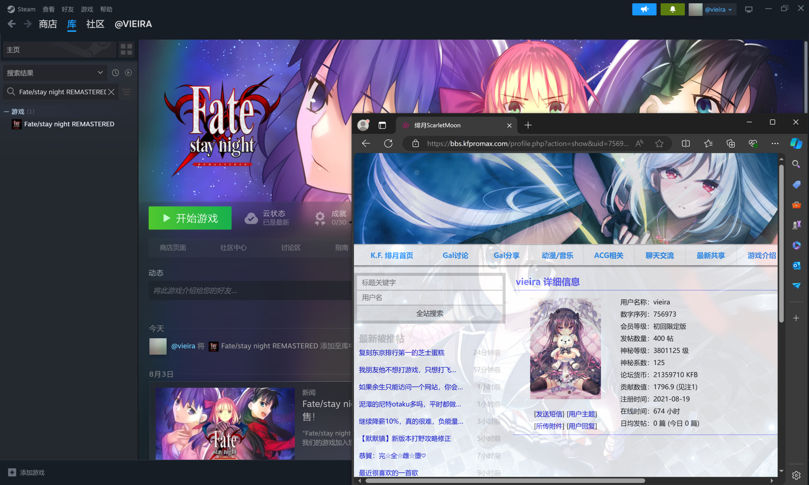The height and width of the screenshot is (485, 809).
Task: Open the 社区 tab in Steam navigation
Action: 95,24
